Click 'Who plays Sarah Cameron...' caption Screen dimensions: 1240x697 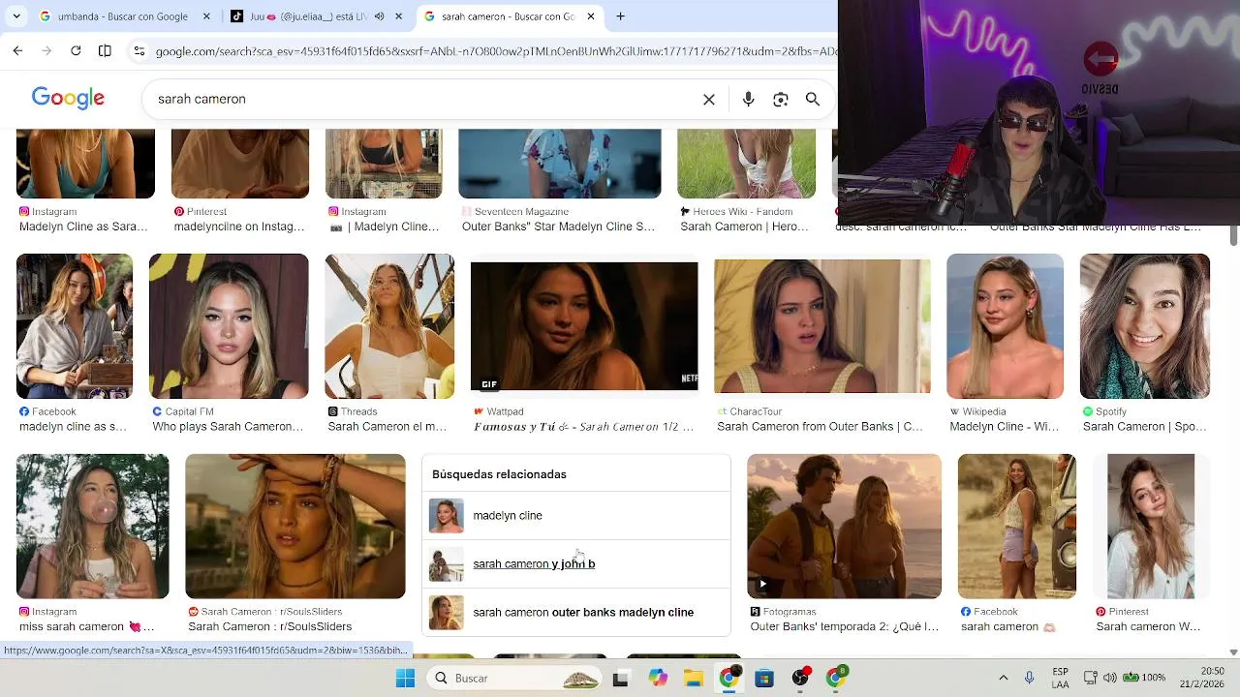228,427
